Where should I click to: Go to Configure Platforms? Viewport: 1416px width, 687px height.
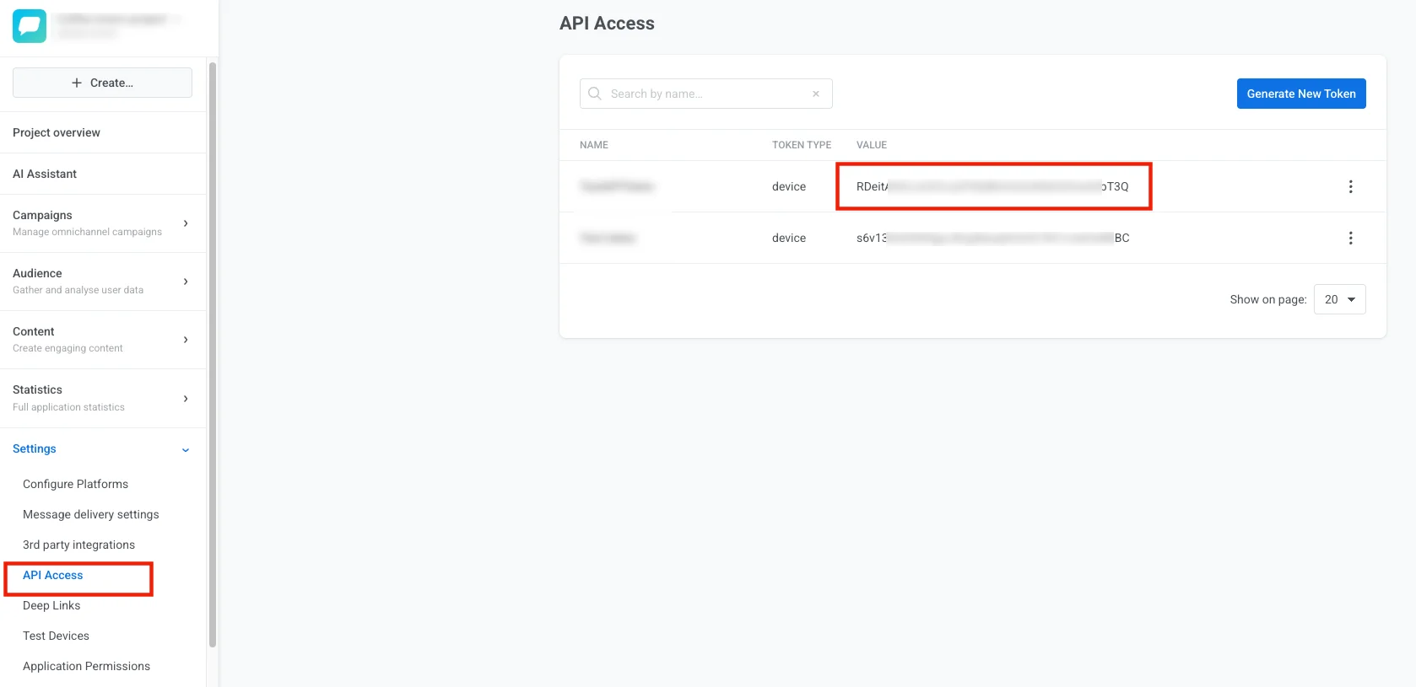pyautogui.click(x=75, y=484)
